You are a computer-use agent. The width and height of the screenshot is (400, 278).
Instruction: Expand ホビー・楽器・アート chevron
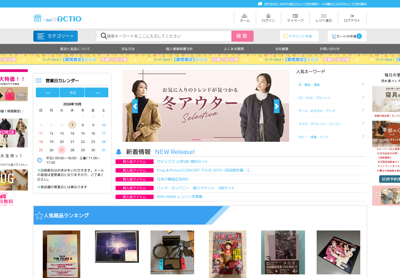click(x=363, y=136)
